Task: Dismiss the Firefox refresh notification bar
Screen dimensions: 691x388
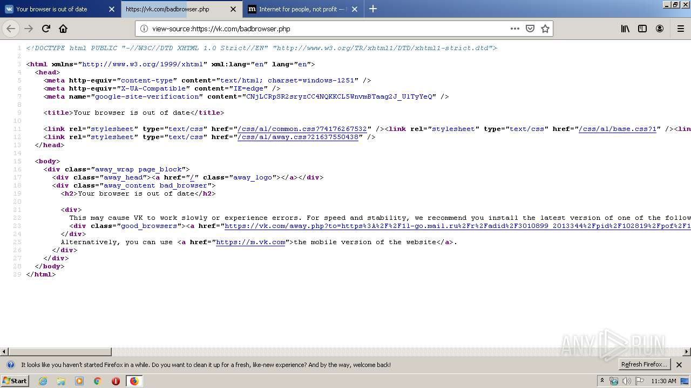Action: coord(679,365)
